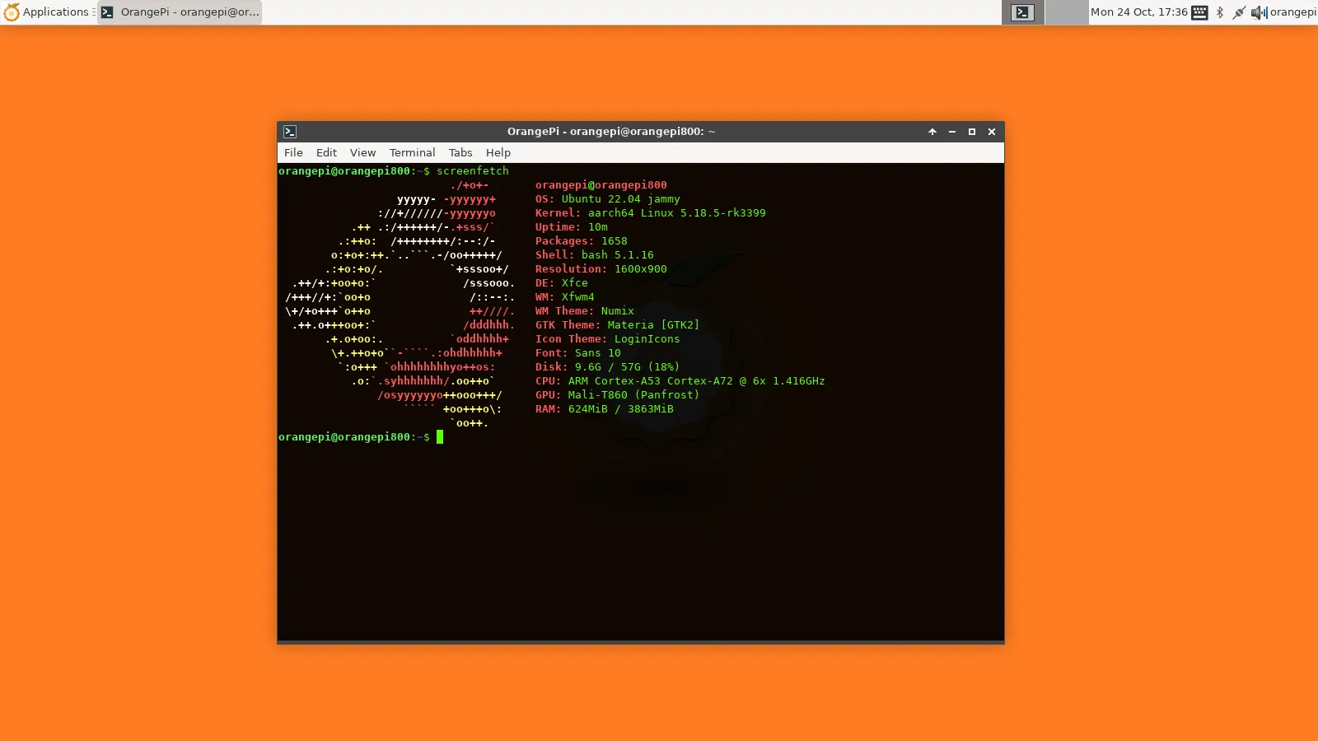
Task: Expand the Terminal menu
Action: 412,153
